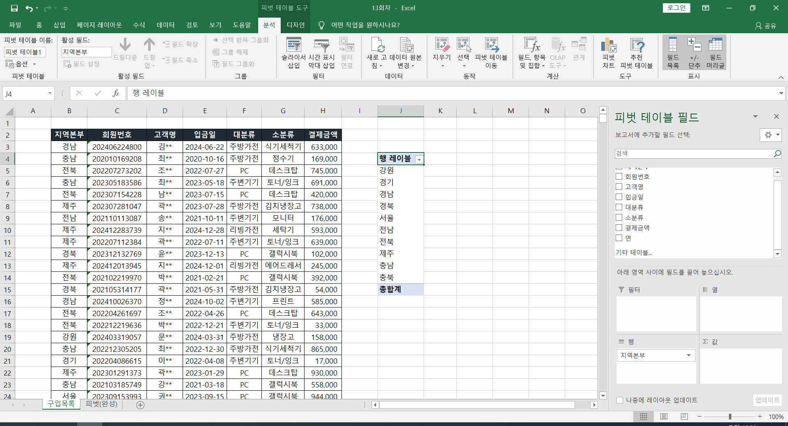Screen dimensions: 788x426
Task: Toggle the +/- 단추 button
Action: [694, 52]
